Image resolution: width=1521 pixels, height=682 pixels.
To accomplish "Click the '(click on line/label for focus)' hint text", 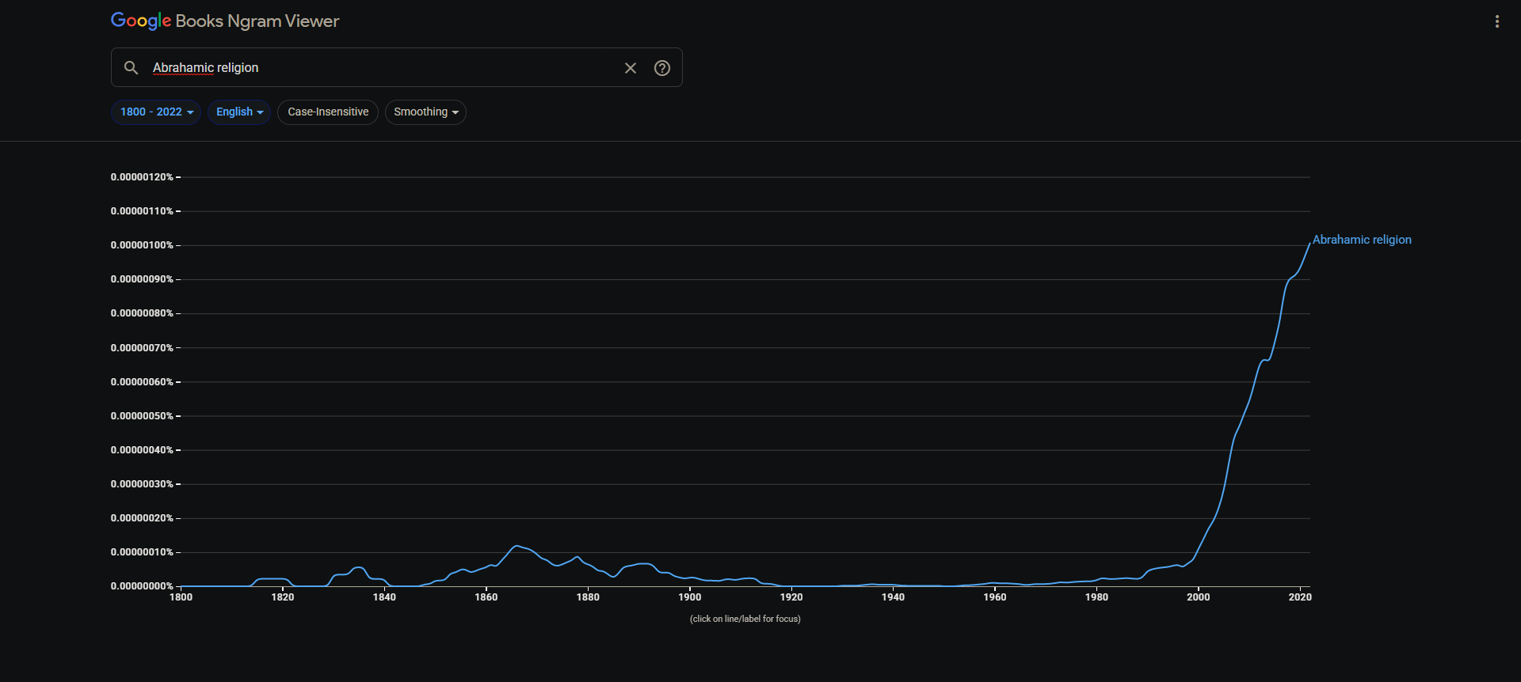I will pyautogui.click(x=745, y=619).
